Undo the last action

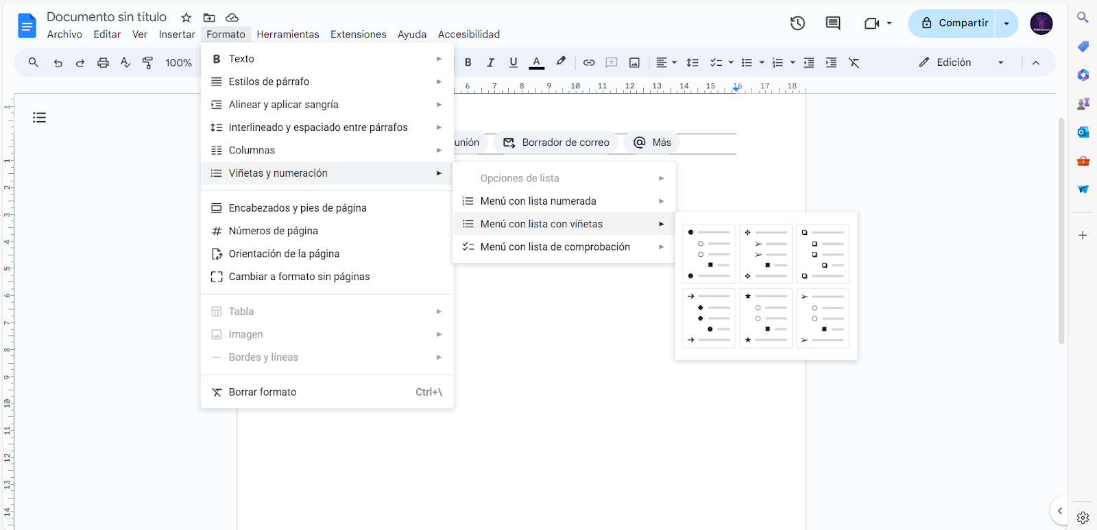point(58,62)
